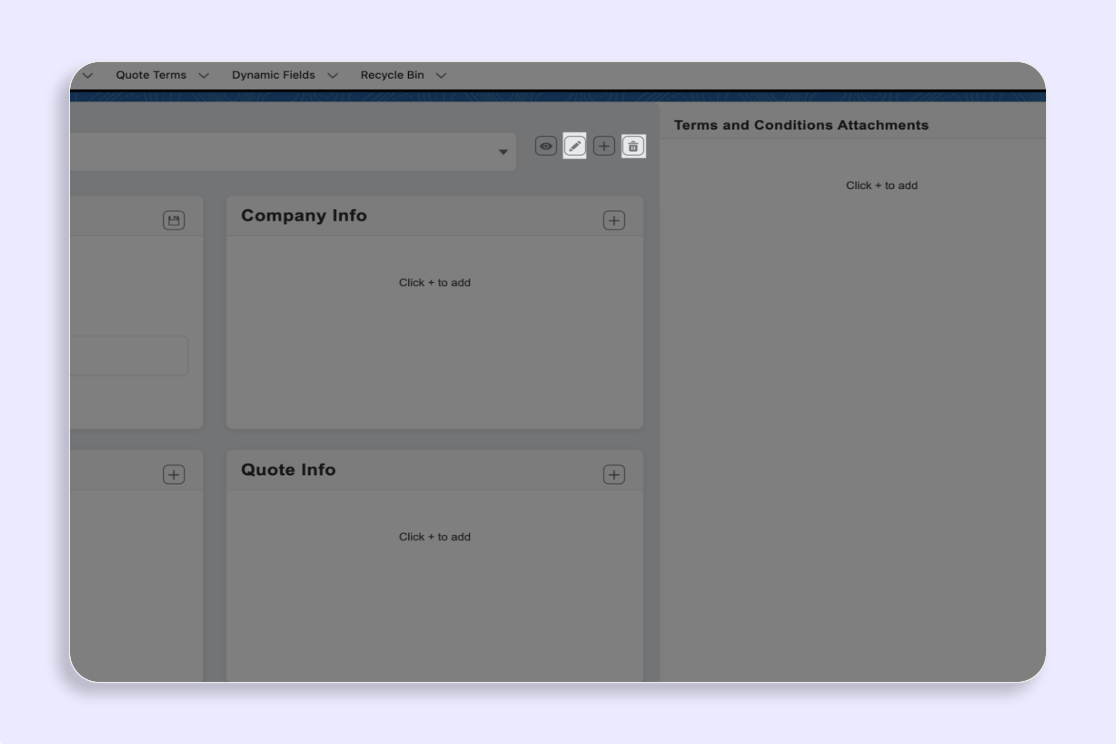Click the floppy disk save icon

pyautogui.click(x=173, y=220)
